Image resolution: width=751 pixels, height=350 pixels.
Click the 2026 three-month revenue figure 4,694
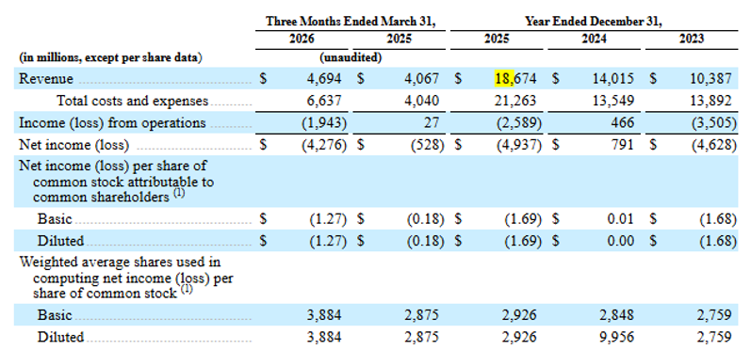click(324, 79)
